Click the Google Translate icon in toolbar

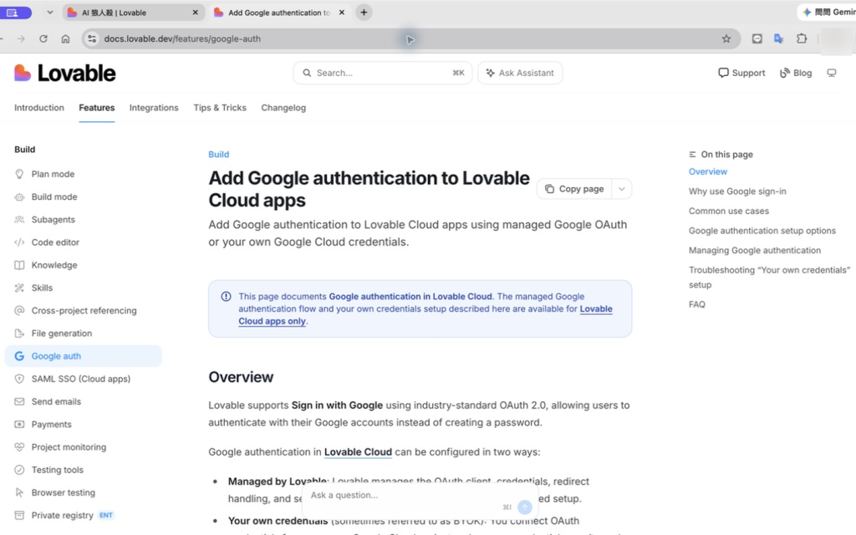(779, 38)
